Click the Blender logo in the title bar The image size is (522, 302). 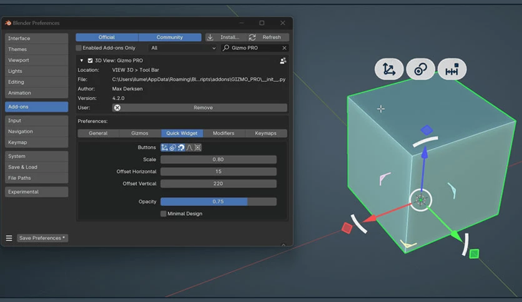pos(8,23)
